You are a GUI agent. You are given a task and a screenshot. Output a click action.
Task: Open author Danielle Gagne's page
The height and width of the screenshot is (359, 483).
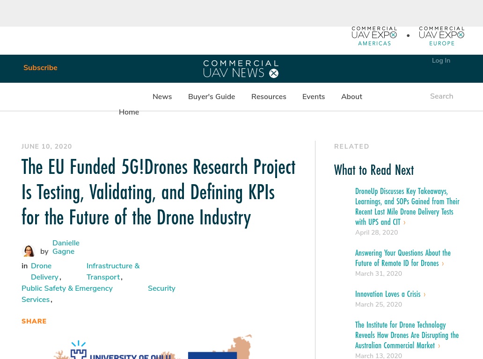(66, 247)
